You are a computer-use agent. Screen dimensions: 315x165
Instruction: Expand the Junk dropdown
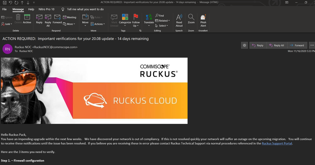click(x=8, y=24)
